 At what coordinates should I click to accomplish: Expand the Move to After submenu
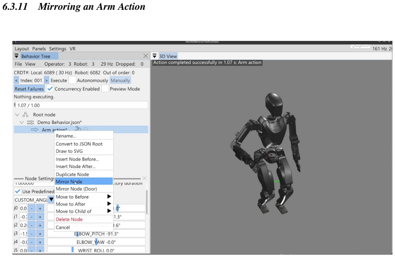84,204
